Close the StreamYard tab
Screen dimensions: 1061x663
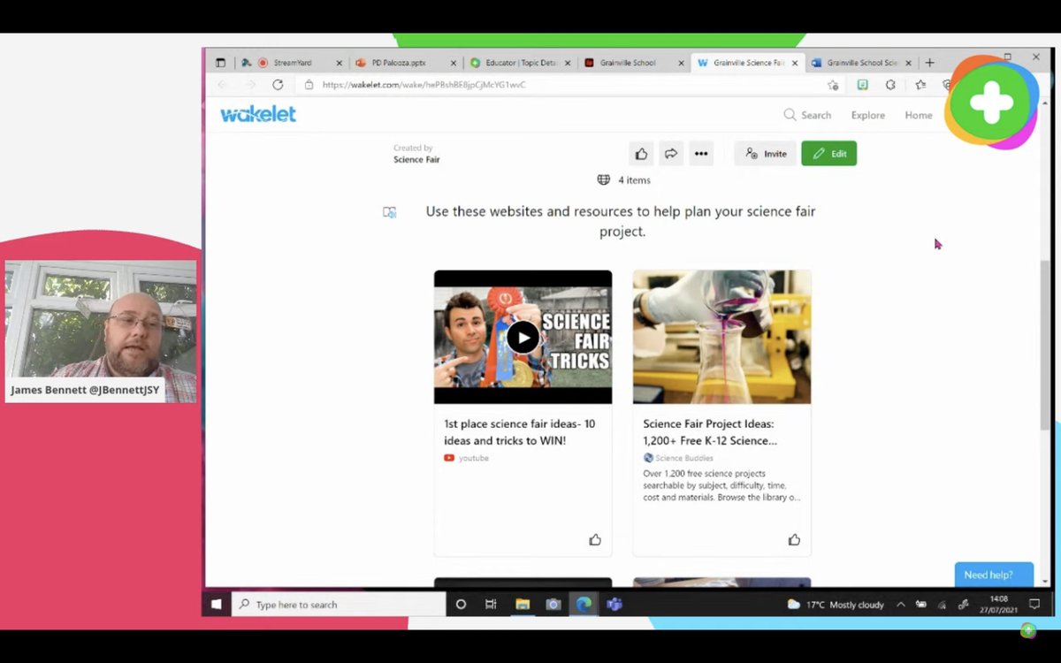coord(339,63)
